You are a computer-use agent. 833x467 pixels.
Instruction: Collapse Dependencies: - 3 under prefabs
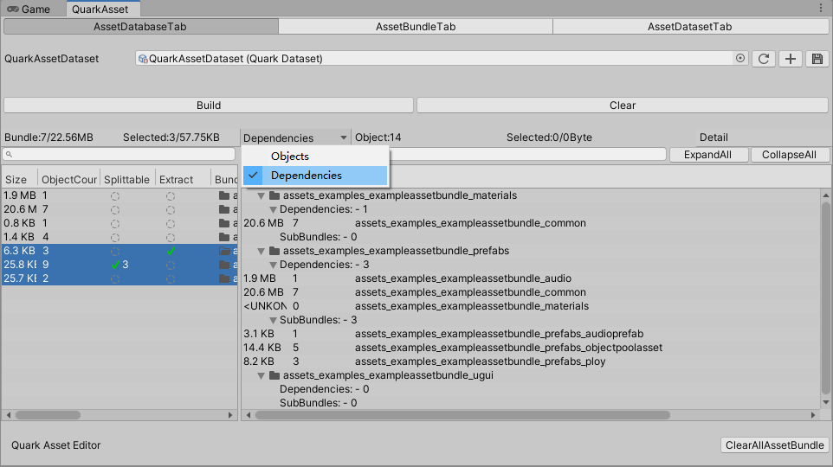tap(273, 265)
